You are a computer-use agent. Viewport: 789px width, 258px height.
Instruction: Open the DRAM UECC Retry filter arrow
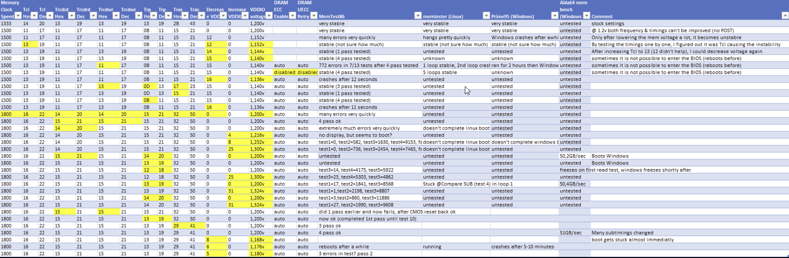pos(314,16)
